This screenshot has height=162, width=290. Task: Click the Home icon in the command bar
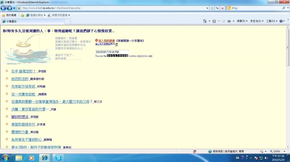coord(205,21)
